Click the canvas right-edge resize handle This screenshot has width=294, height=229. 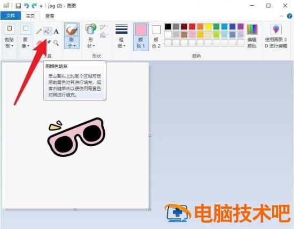pos(150,136)
